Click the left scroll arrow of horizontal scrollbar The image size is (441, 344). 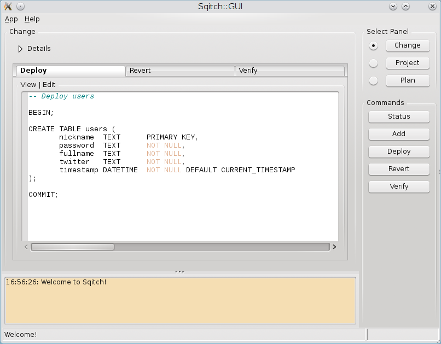pyautogui.click(x=26, y=247)
